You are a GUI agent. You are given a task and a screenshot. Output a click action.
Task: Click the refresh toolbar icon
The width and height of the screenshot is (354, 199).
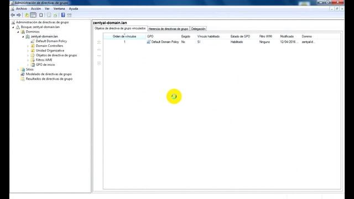click(55, 15)
